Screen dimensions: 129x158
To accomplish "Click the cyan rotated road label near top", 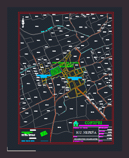I will point(47,30).
